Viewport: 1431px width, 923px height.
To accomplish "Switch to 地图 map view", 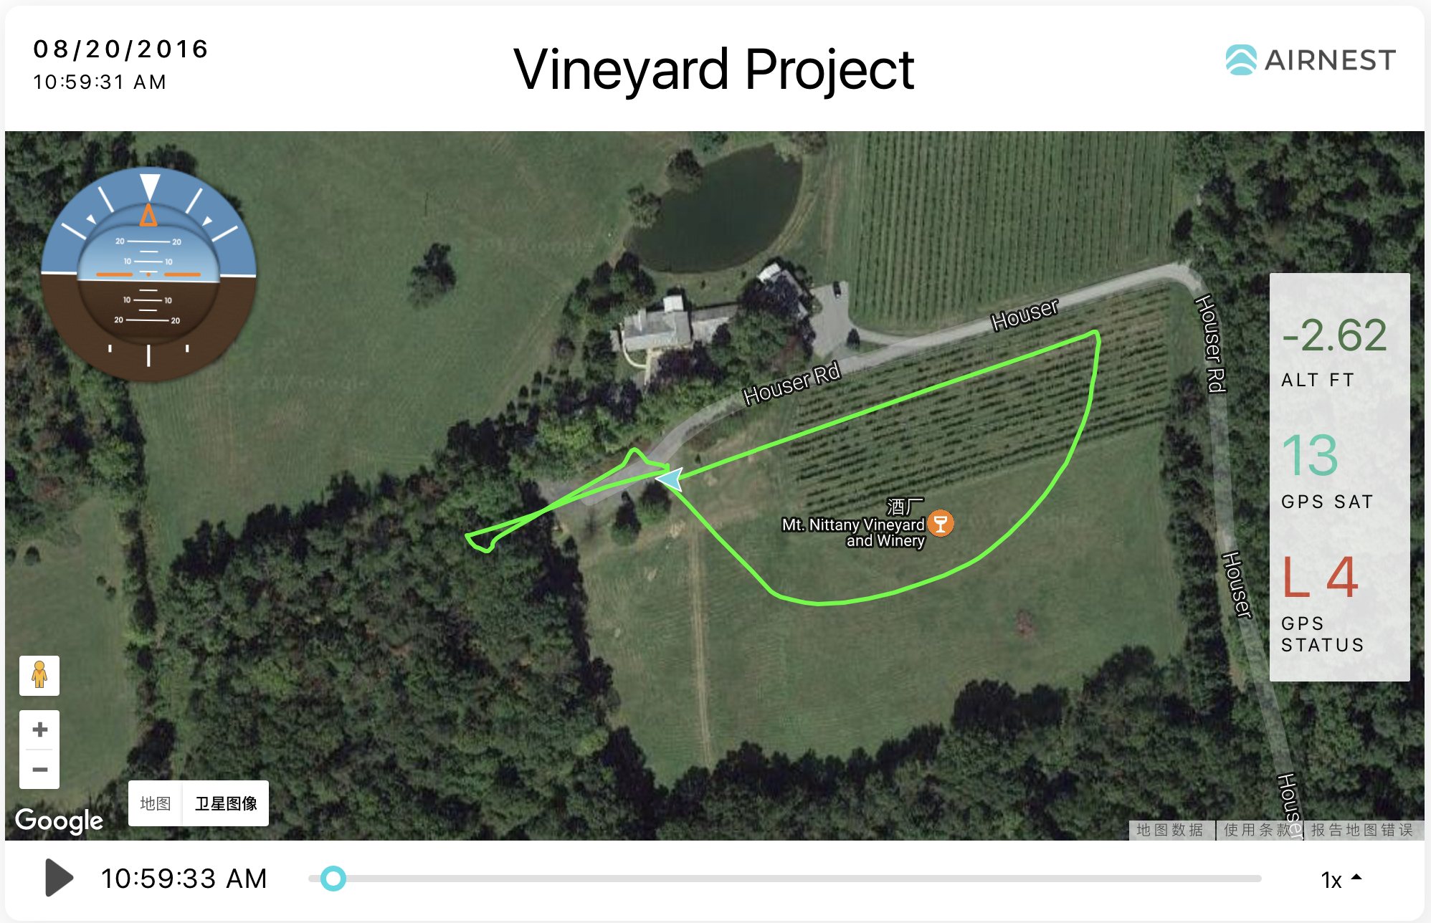I will pos(156,803).
